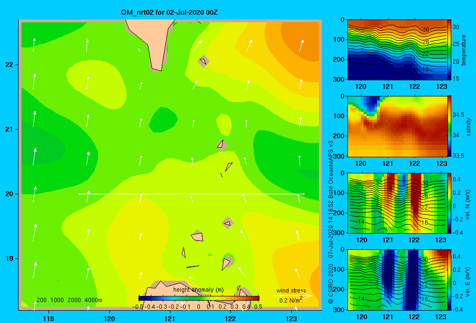Click the CSIRO BoM OceanMAPS copyright text
This screenshot has width=476, height=323.
pyautogui.click(x=331, y=222)
